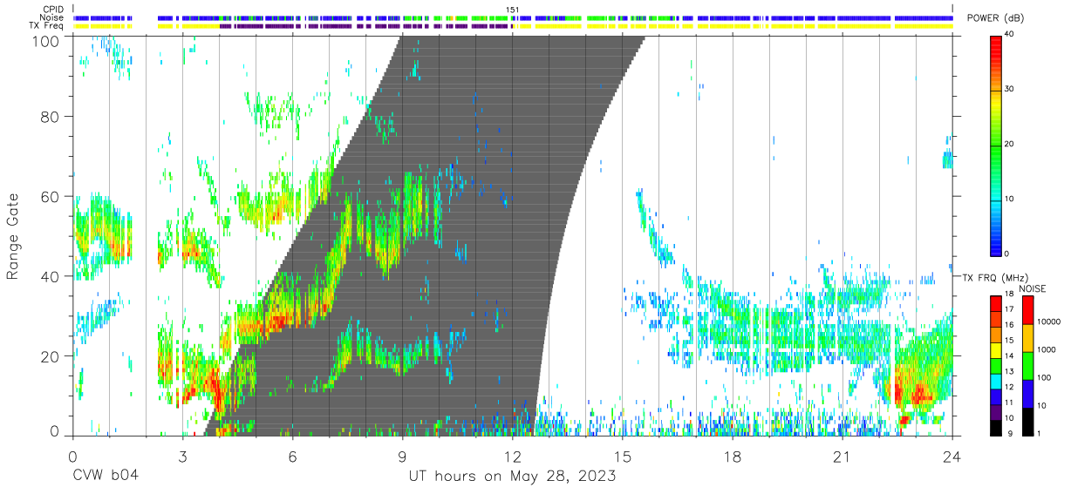
Task: Click the 100 tick label on Range Gate axis
Action: 46,40
